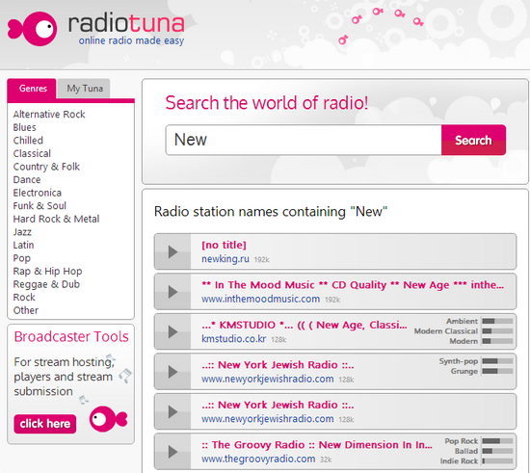Click the In The Mood Music title
Viewport: 530px width, 473px height.
click(353, 285)
